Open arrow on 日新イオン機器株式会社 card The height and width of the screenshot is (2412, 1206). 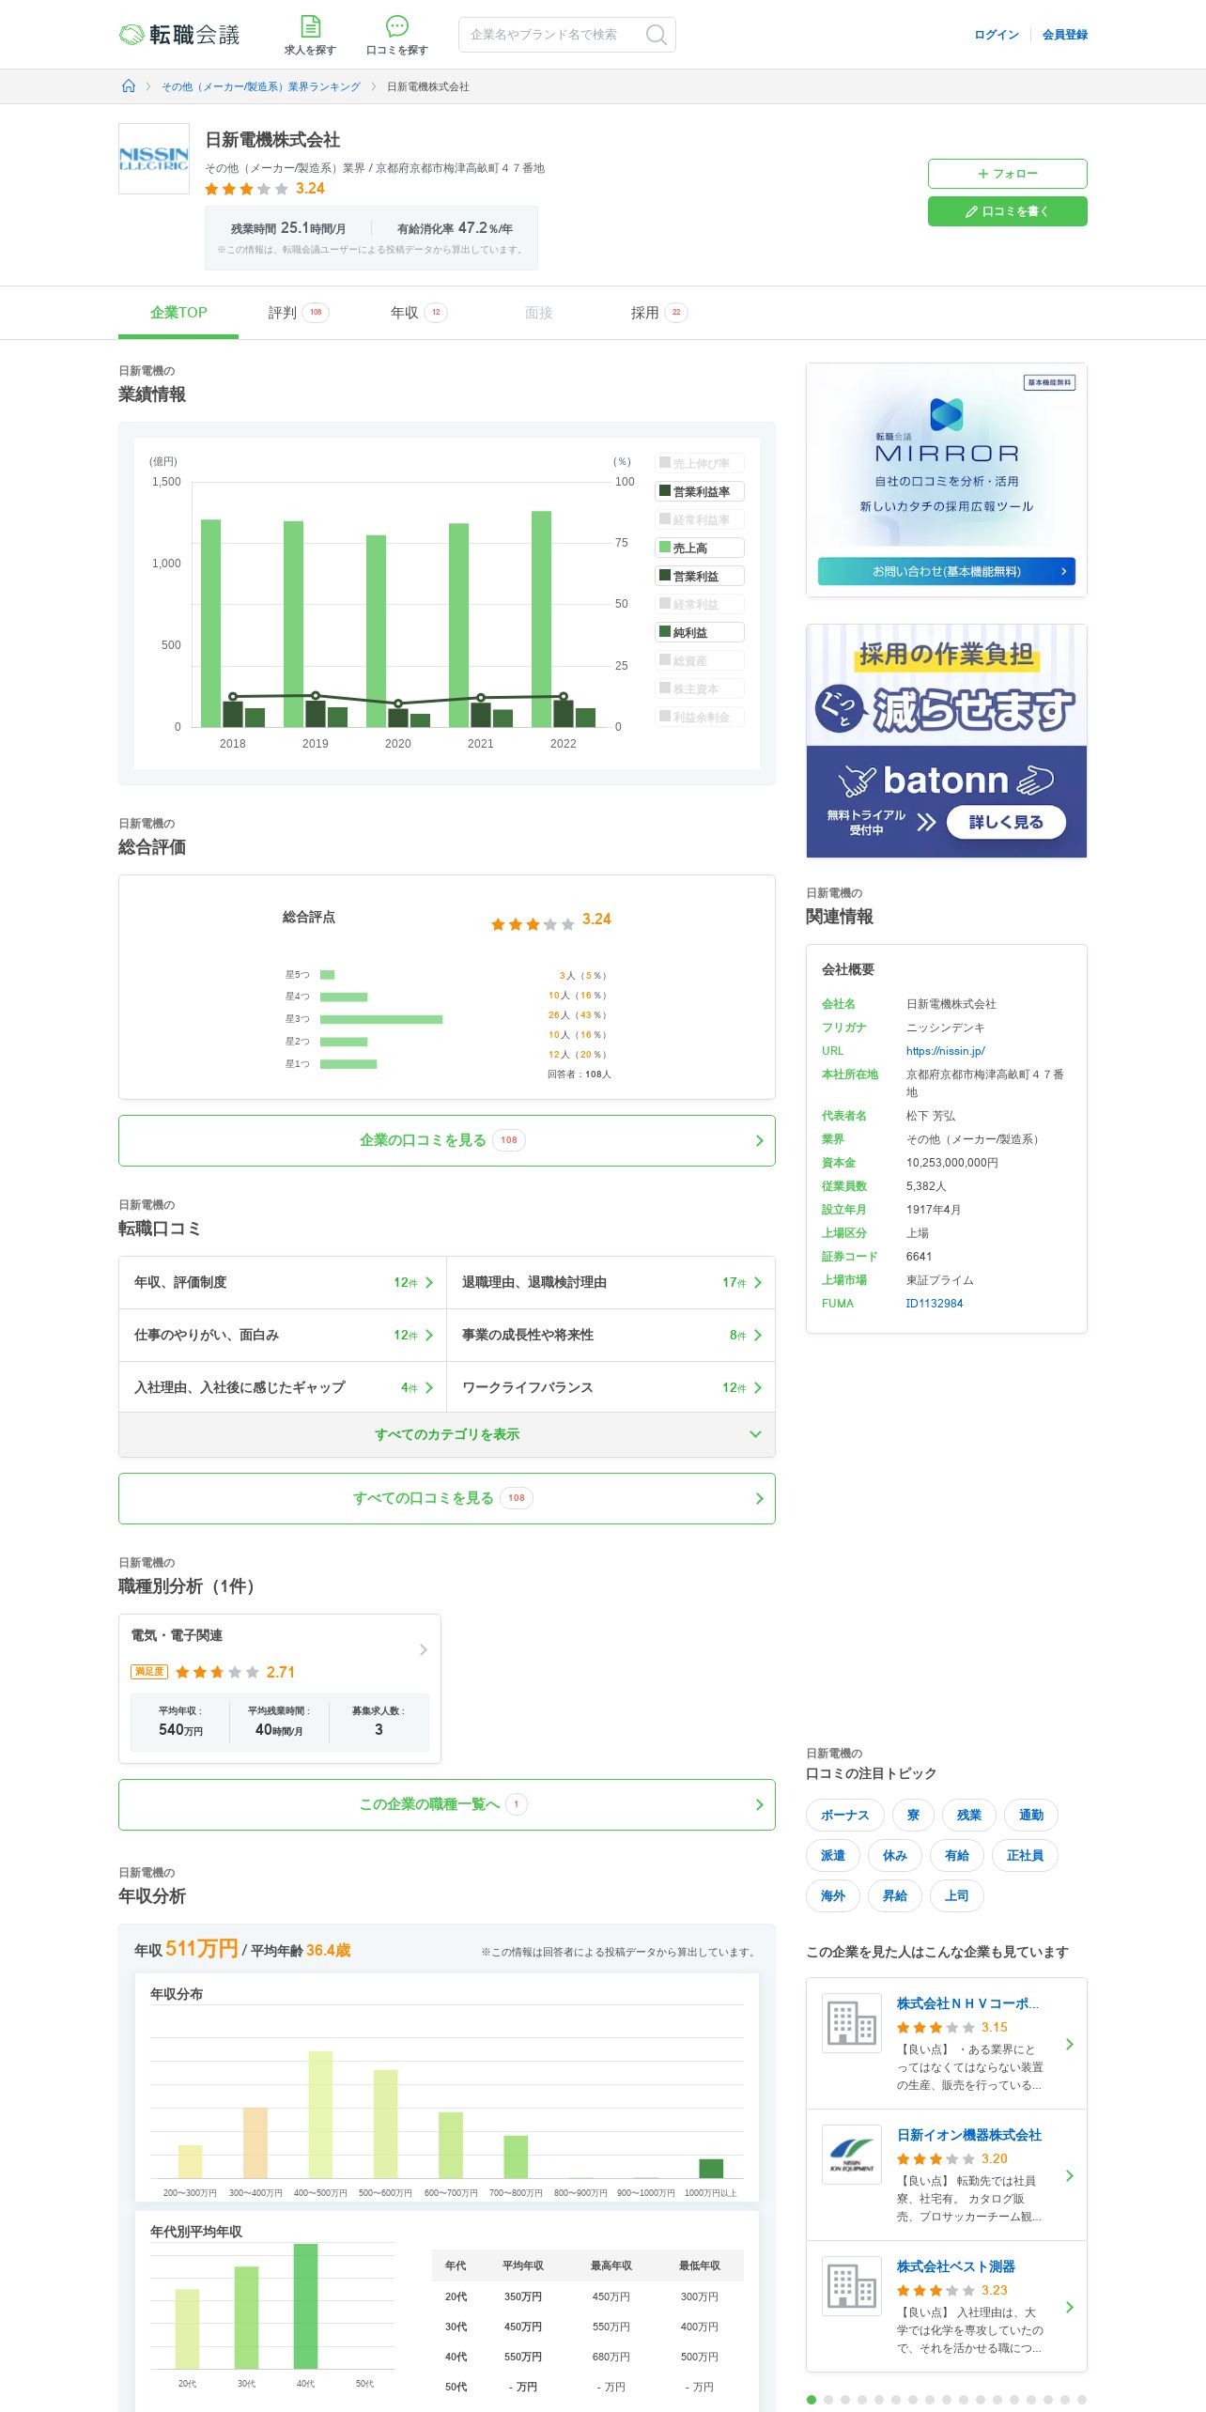(1070, 2175)
